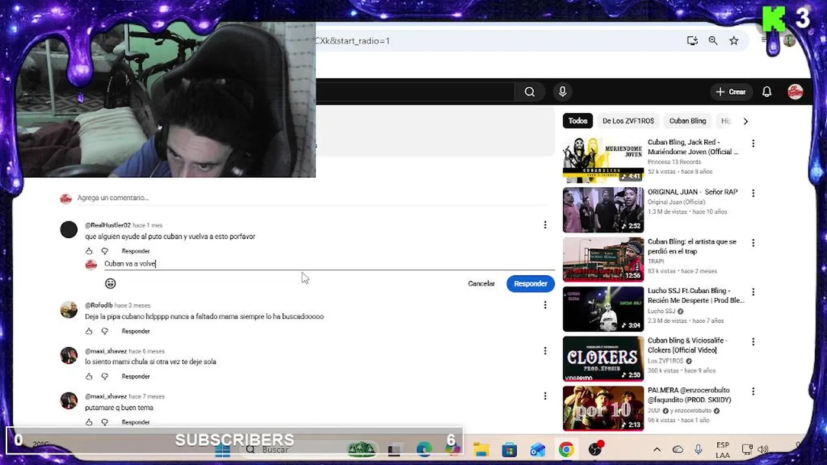Select the Cuban Bling filter chip
The height and width of the screenshot is (465, 827).
pyautogui.click(x=687, y=121)
